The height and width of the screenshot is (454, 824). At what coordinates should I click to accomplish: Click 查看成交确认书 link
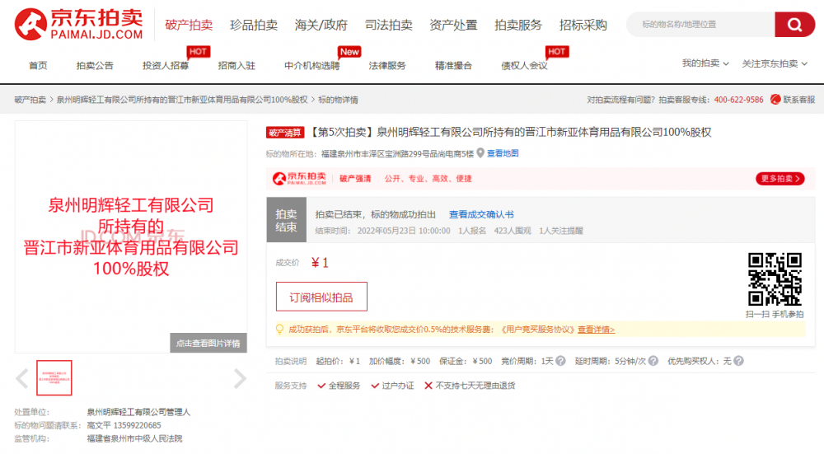click(x=481, y=214)
